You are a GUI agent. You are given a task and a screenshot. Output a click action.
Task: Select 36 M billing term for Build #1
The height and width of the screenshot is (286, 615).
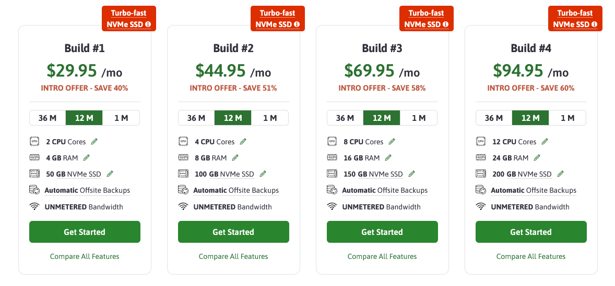tap(48, 118)
